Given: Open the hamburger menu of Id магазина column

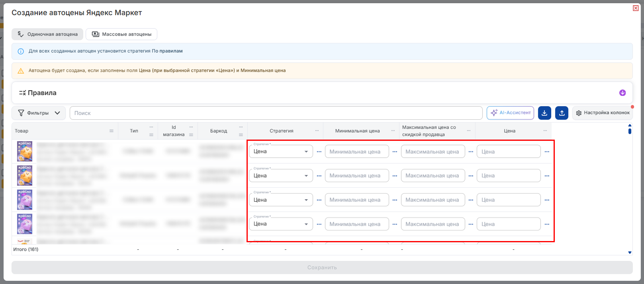Looking at the screenshot, I should (191, 135).
